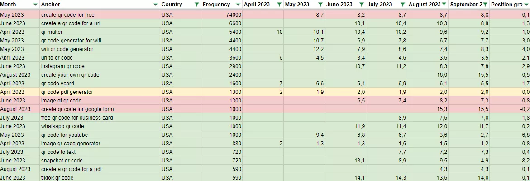530x181 pixels.
Task: Click cell 'wifi qr code generator'
Action: pos(100,49)
